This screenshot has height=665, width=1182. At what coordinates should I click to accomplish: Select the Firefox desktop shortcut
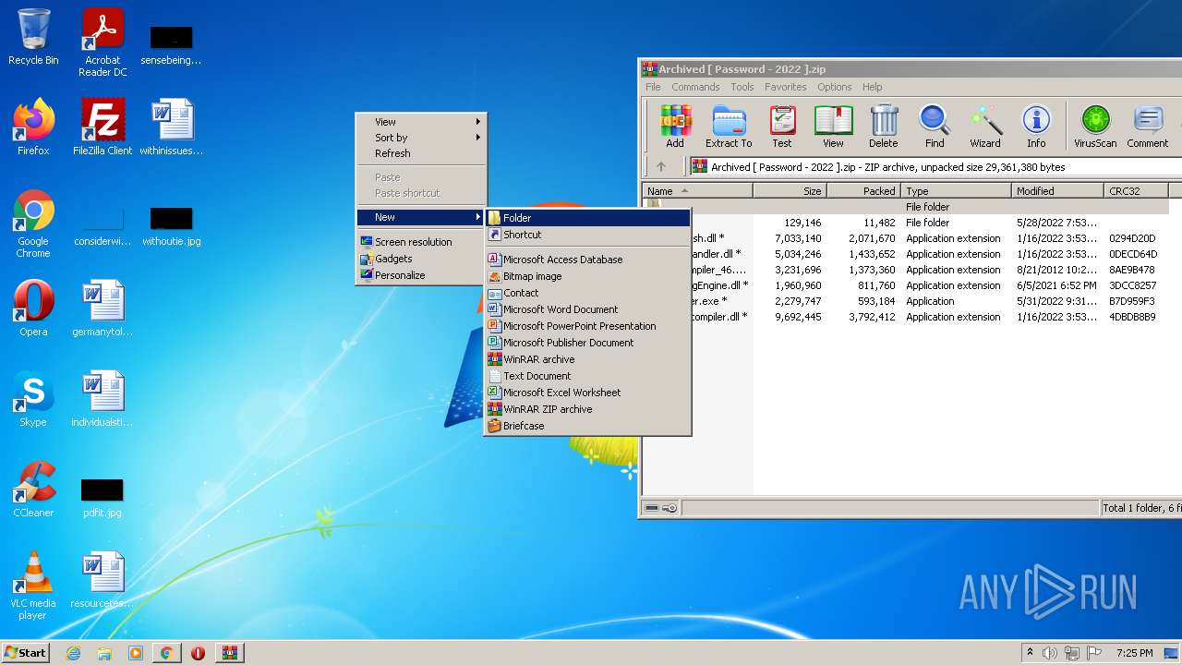33,127
